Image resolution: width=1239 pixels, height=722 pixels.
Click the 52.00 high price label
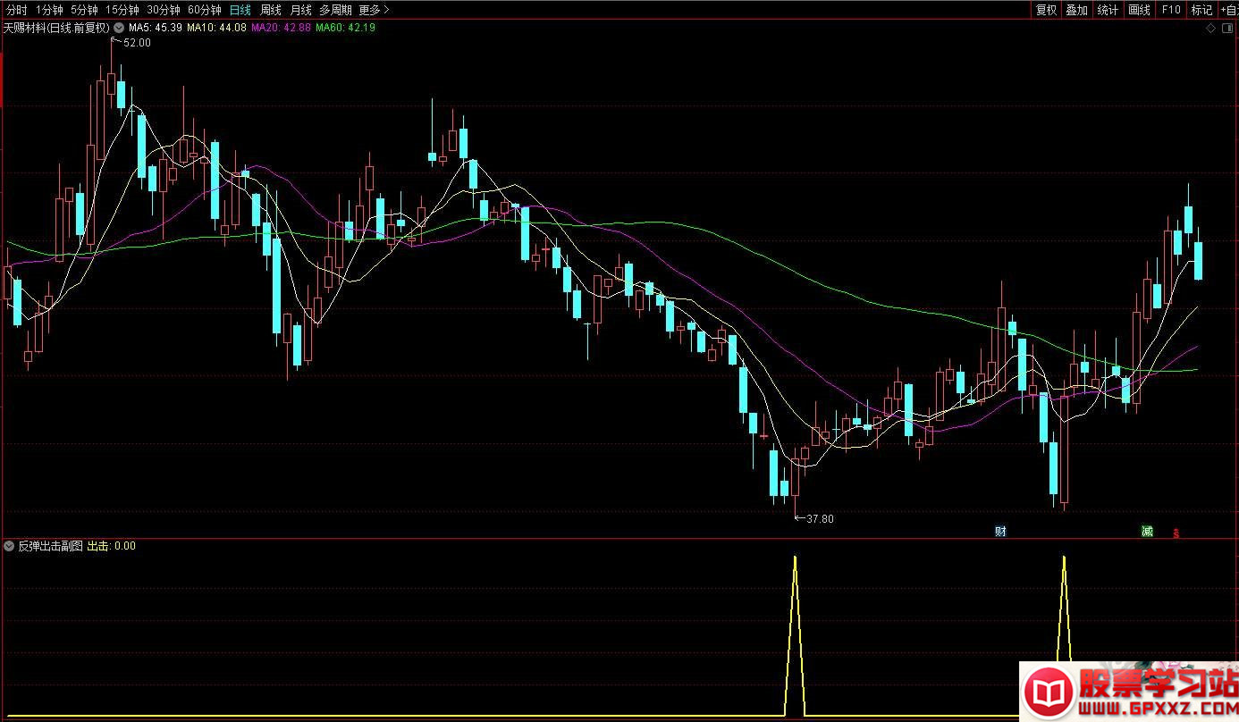click(x=138, y=43)
